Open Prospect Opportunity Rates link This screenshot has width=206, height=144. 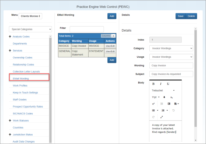tap(28, 107)
